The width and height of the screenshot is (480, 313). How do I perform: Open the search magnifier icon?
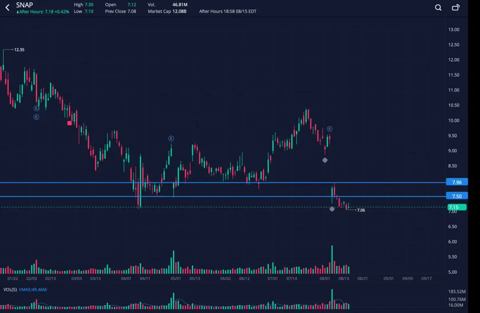(x=438, y=8)
